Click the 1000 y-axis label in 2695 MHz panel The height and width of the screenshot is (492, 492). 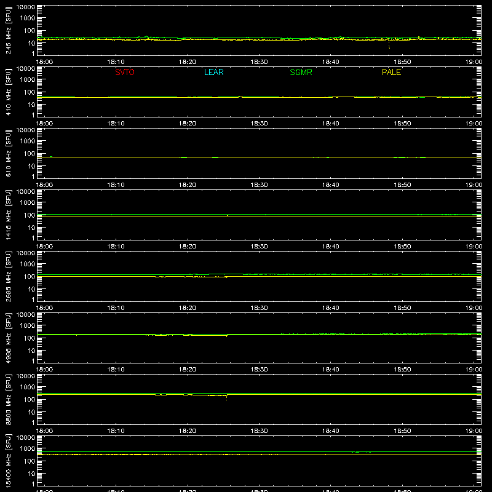coord(28,264)
